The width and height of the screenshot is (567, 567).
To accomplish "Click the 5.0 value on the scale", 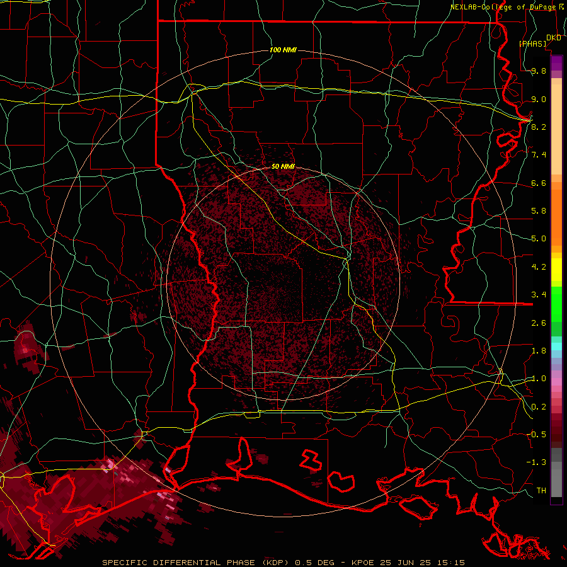I will click(x=539, y=239).
